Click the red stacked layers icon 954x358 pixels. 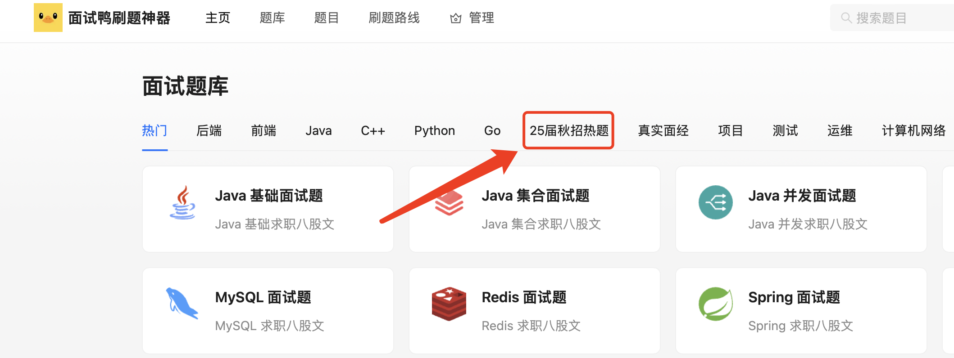click(449, 203)
